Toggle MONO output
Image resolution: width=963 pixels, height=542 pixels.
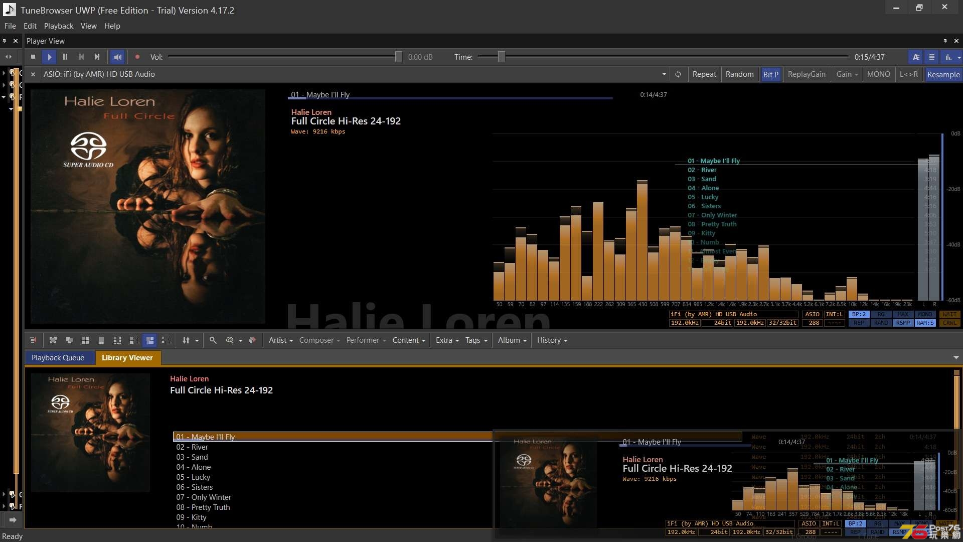878,74
